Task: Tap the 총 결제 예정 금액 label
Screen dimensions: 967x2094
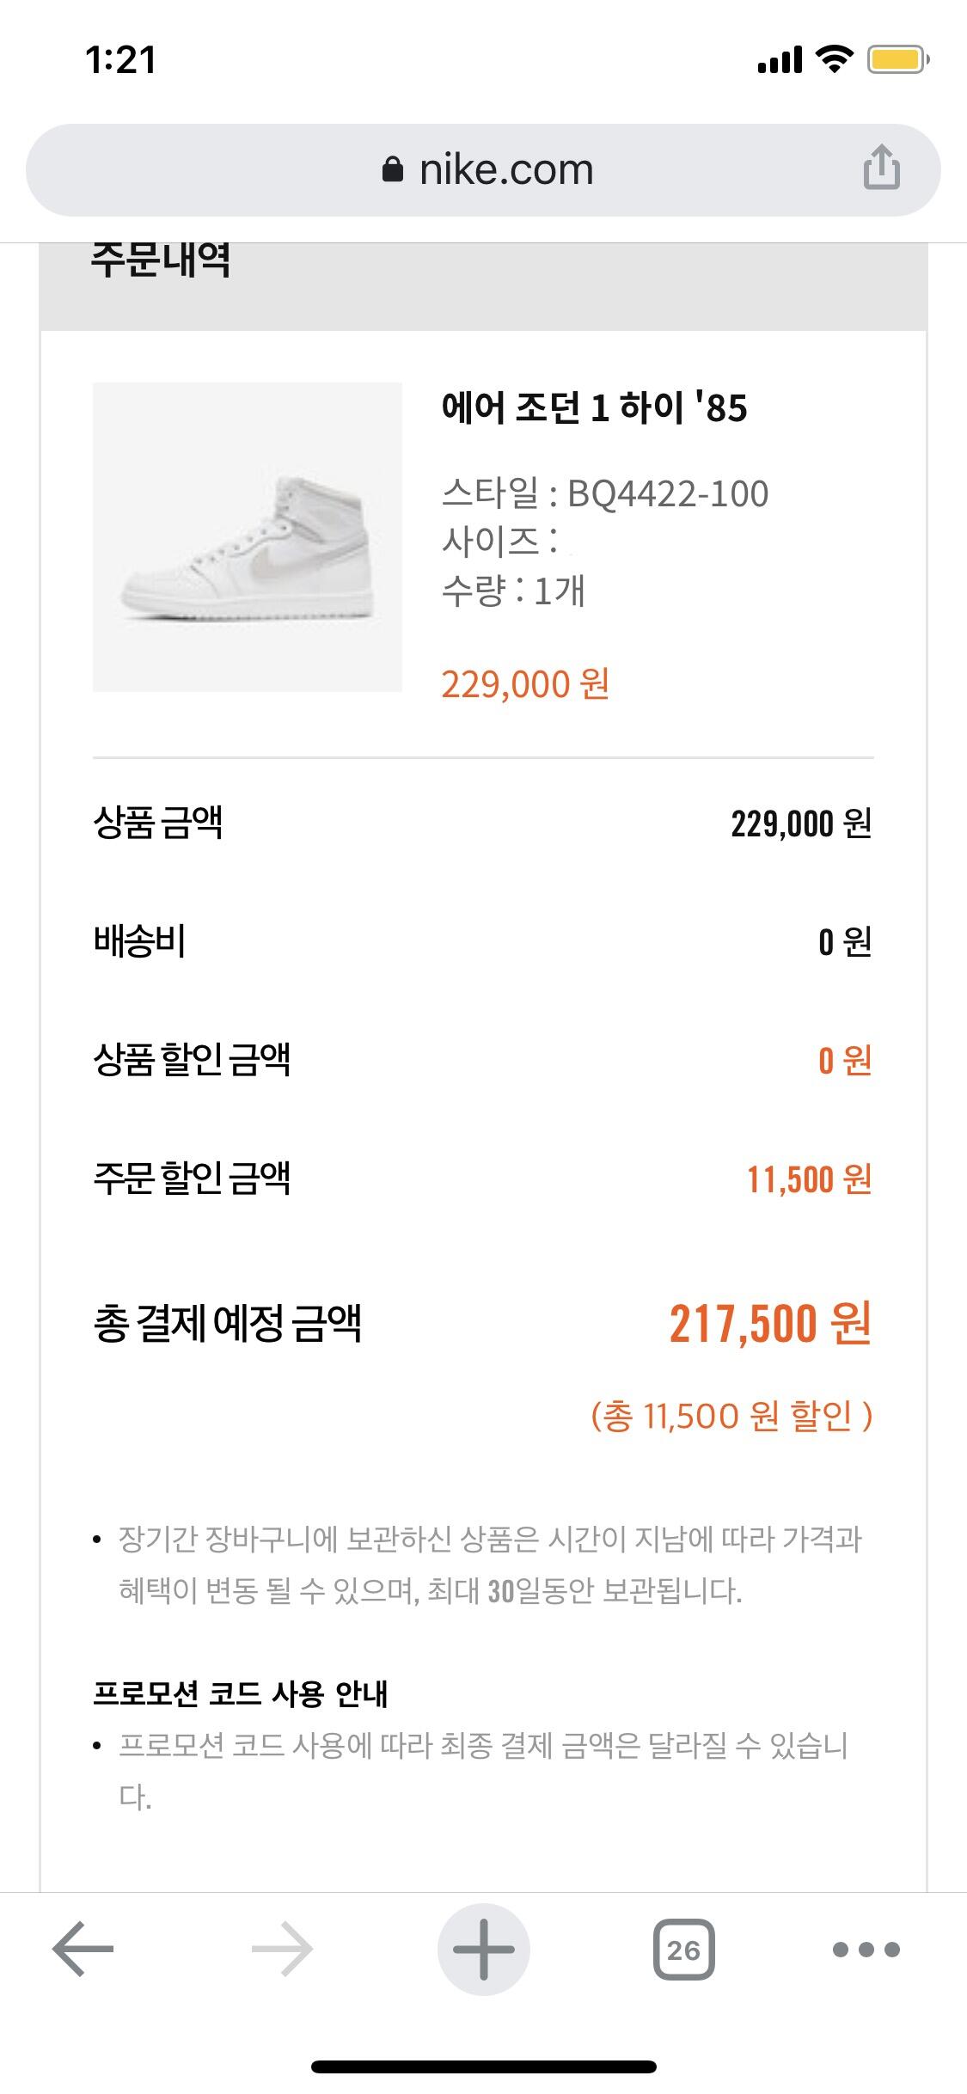Action: pyautogui.click(x=227, y=1324)
